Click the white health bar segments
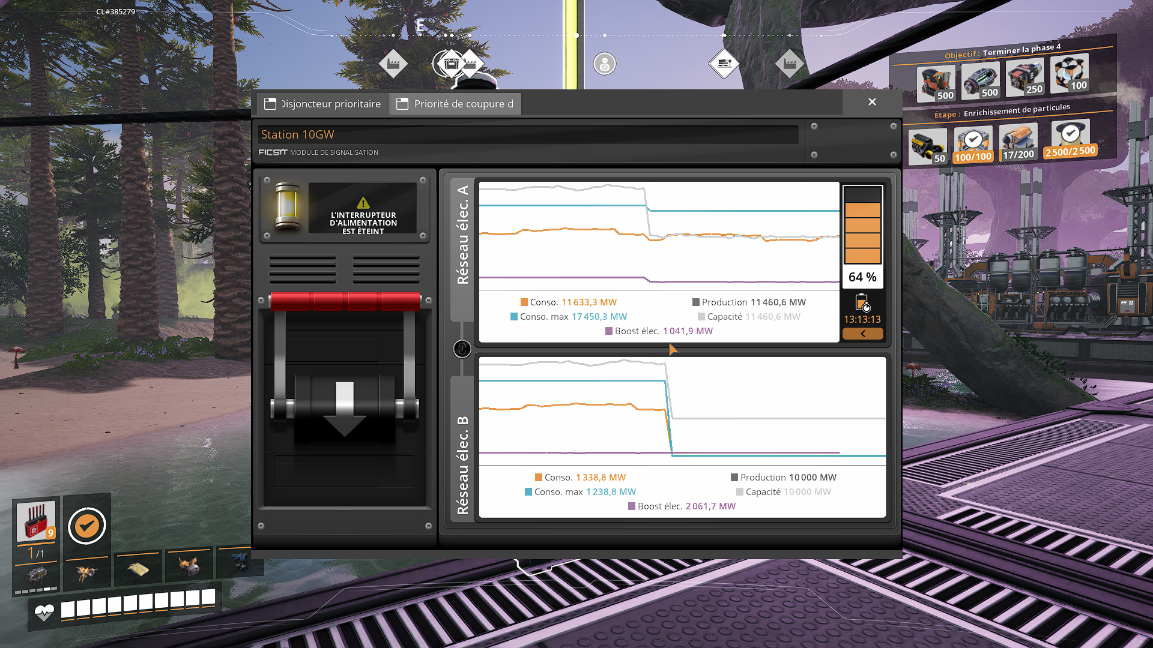Screen dimensions: 1153x648 point(138,603)
